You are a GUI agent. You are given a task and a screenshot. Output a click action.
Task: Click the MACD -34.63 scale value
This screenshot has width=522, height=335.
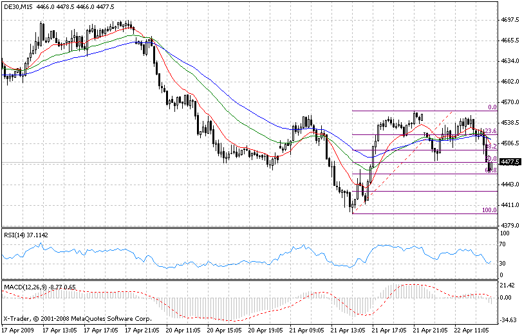coord(508,320)
